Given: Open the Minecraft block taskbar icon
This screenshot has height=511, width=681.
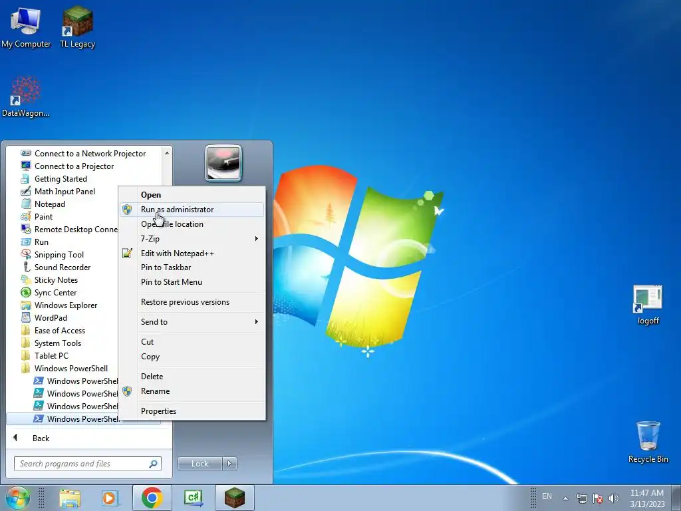Looking at the screenshot, I should [x=235, y=498].
